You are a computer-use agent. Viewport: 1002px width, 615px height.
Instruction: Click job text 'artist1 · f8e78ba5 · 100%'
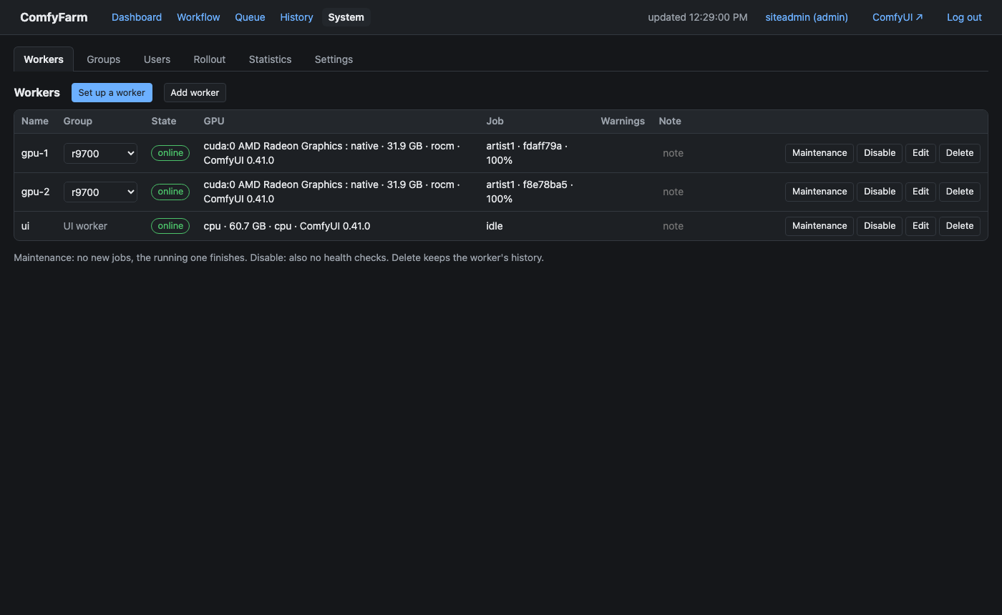(x=530, y=192)
